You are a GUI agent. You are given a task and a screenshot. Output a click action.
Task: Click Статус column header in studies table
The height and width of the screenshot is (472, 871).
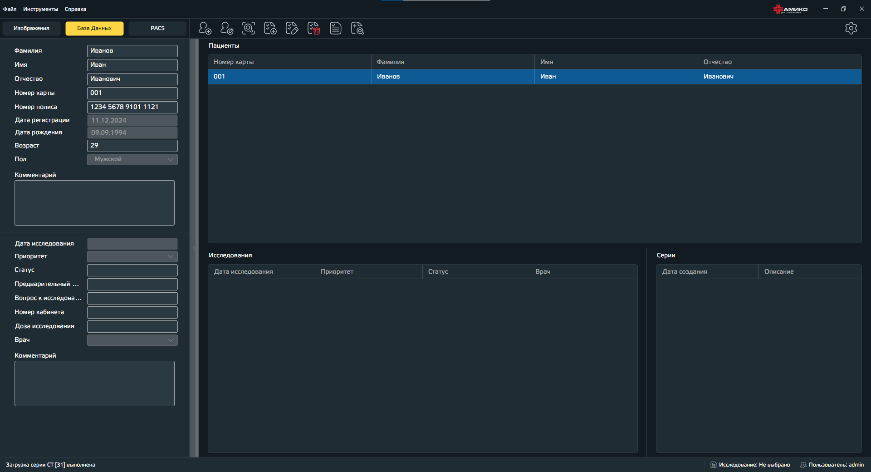[x=476, y=272]
